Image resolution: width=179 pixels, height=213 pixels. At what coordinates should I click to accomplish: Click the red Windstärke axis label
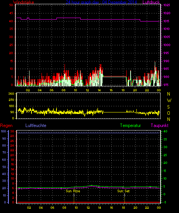(23, 2)
